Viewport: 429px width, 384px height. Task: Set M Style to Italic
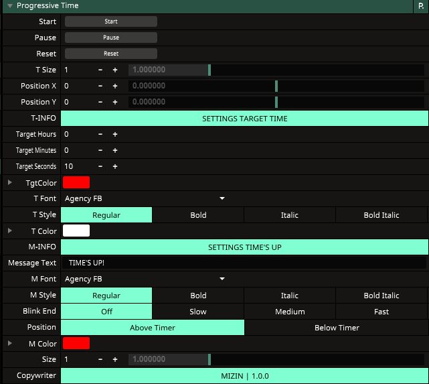tap(290, 296)
